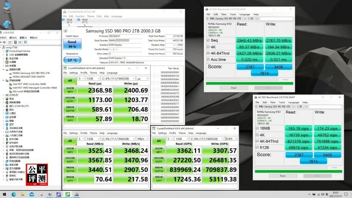Viewport: 352px width, 198px height.
Task: Switch to the green CrystalDiskMark taskbar icon
Action: tap(67, 195)
